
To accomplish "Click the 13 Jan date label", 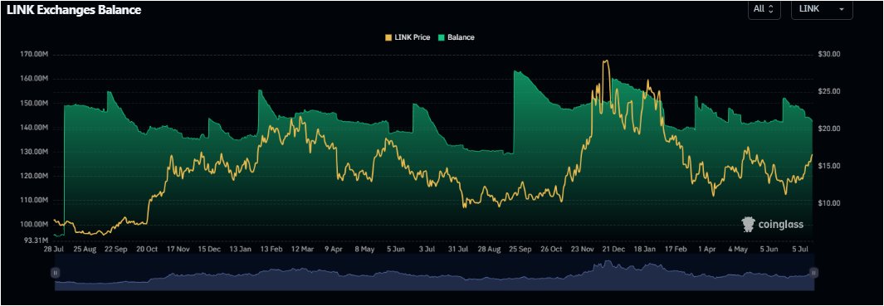I will [x=240, y=249].
